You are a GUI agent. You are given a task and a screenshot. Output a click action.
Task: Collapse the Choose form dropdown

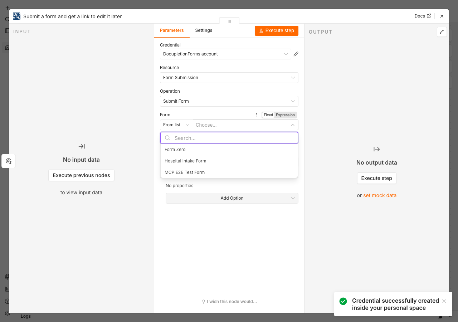(292, 125)
